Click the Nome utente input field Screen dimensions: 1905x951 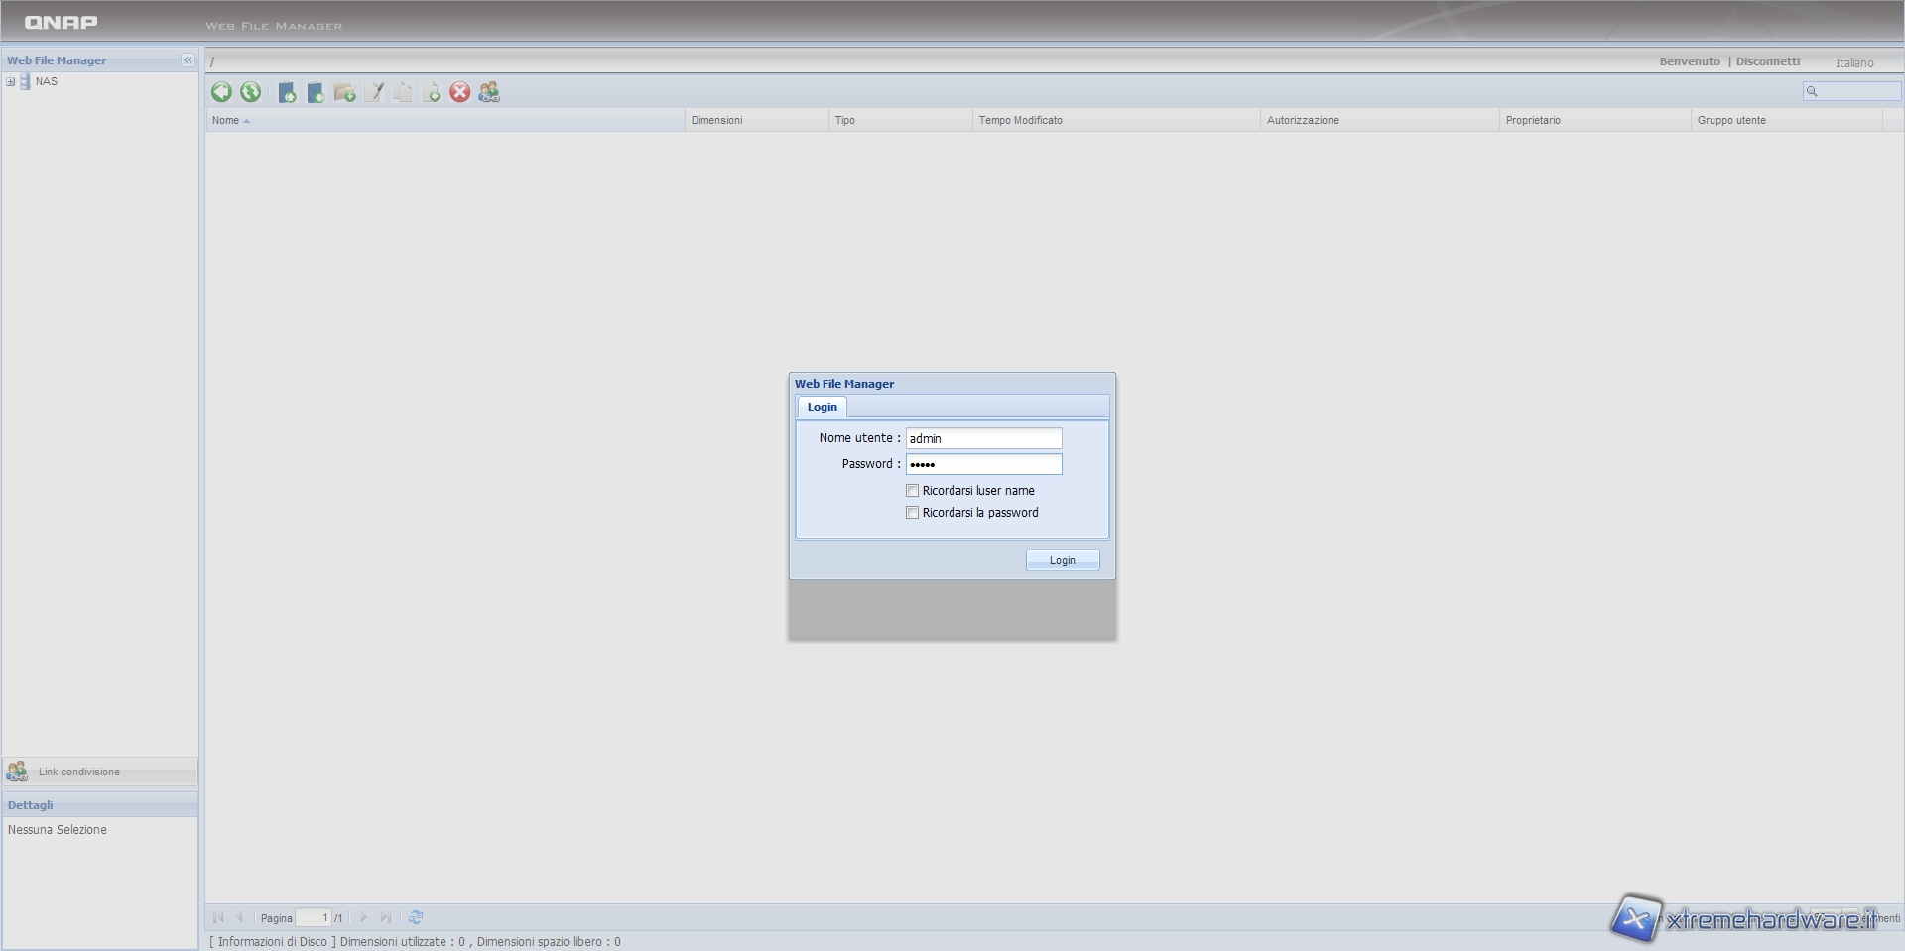[983, 438]
